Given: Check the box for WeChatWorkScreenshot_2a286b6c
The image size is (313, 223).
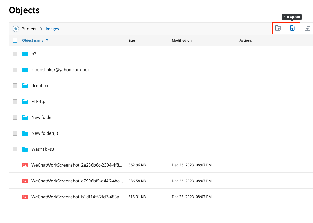Looking at the screenshot, I should coord(15,165).
